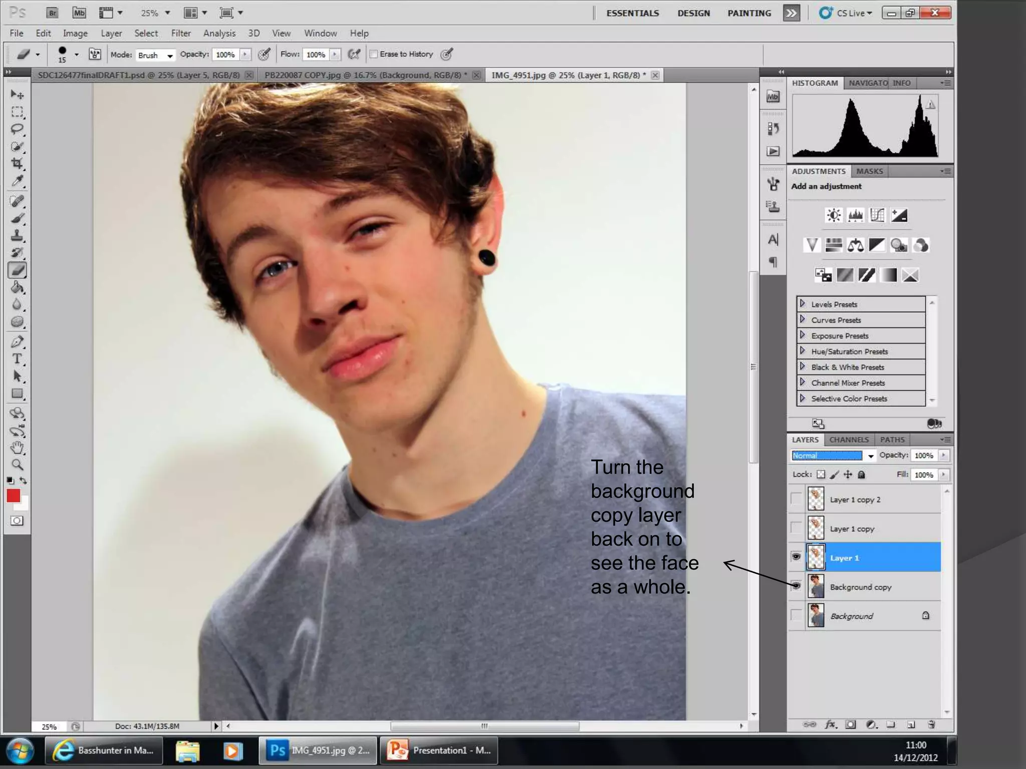This screenshot has width=1026, height=769.
Task: Select the Eyedropper tool
Action: click(x=17, y=181)
